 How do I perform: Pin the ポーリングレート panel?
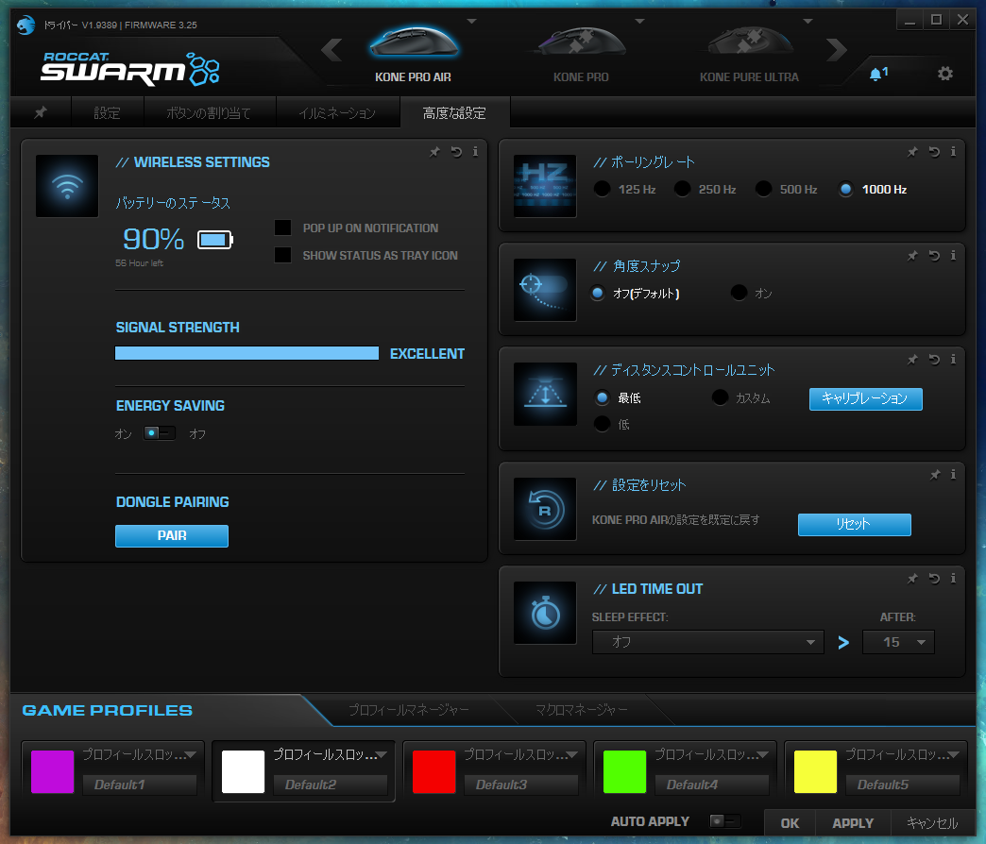point(912,152)
